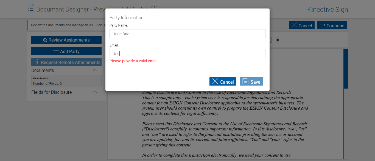Click the paperclip icon on Request Remote Attachments
The width and height of the screenshot is (375, 161).
click(37, 62)
